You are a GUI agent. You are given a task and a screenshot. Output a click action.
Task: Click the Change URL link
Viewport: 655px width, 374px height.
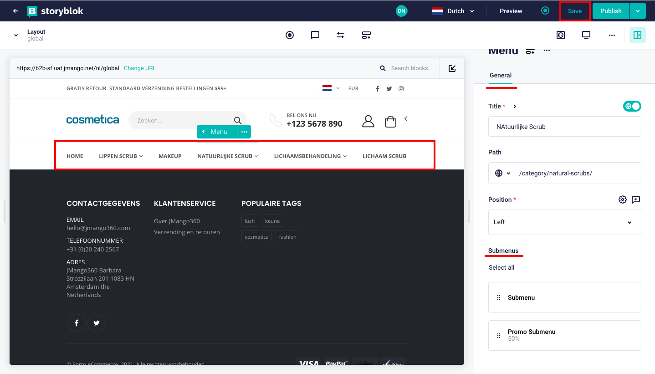click(x=139, y=68)
